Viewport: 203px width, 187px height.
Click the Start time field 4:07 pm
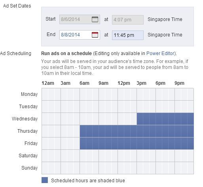click(x=128, y=20)
